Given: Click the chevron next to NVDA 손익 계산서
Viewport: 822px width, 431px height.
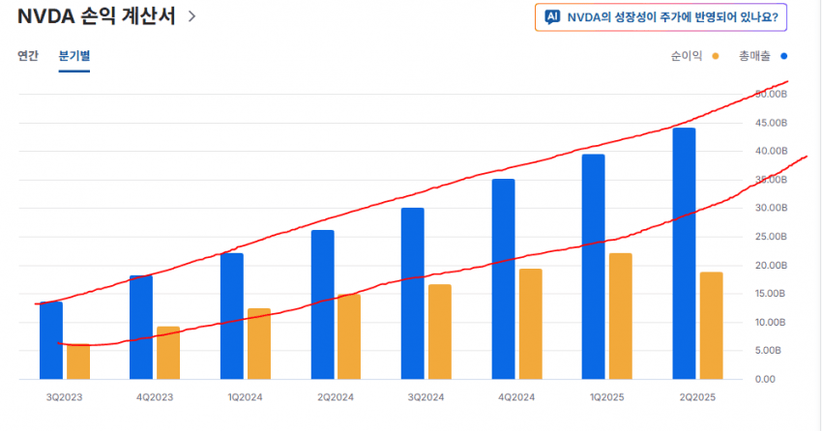Looking at the screenshot, I should click(x=192, y=16).
